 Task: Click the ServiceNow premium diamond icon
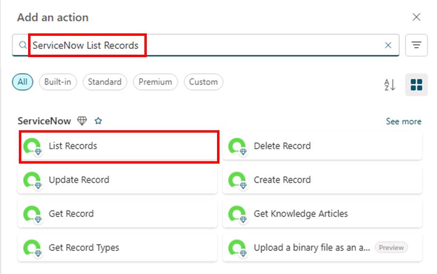click(x=82, y=121)
